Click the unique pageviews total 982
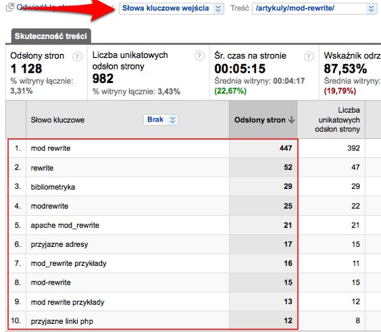The height and width of the screenshot is (332, 381). [103, 79]
